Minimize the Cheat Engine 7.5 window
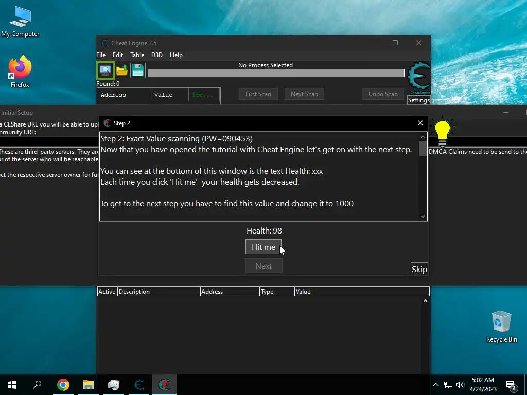 (x=372, y=43)
